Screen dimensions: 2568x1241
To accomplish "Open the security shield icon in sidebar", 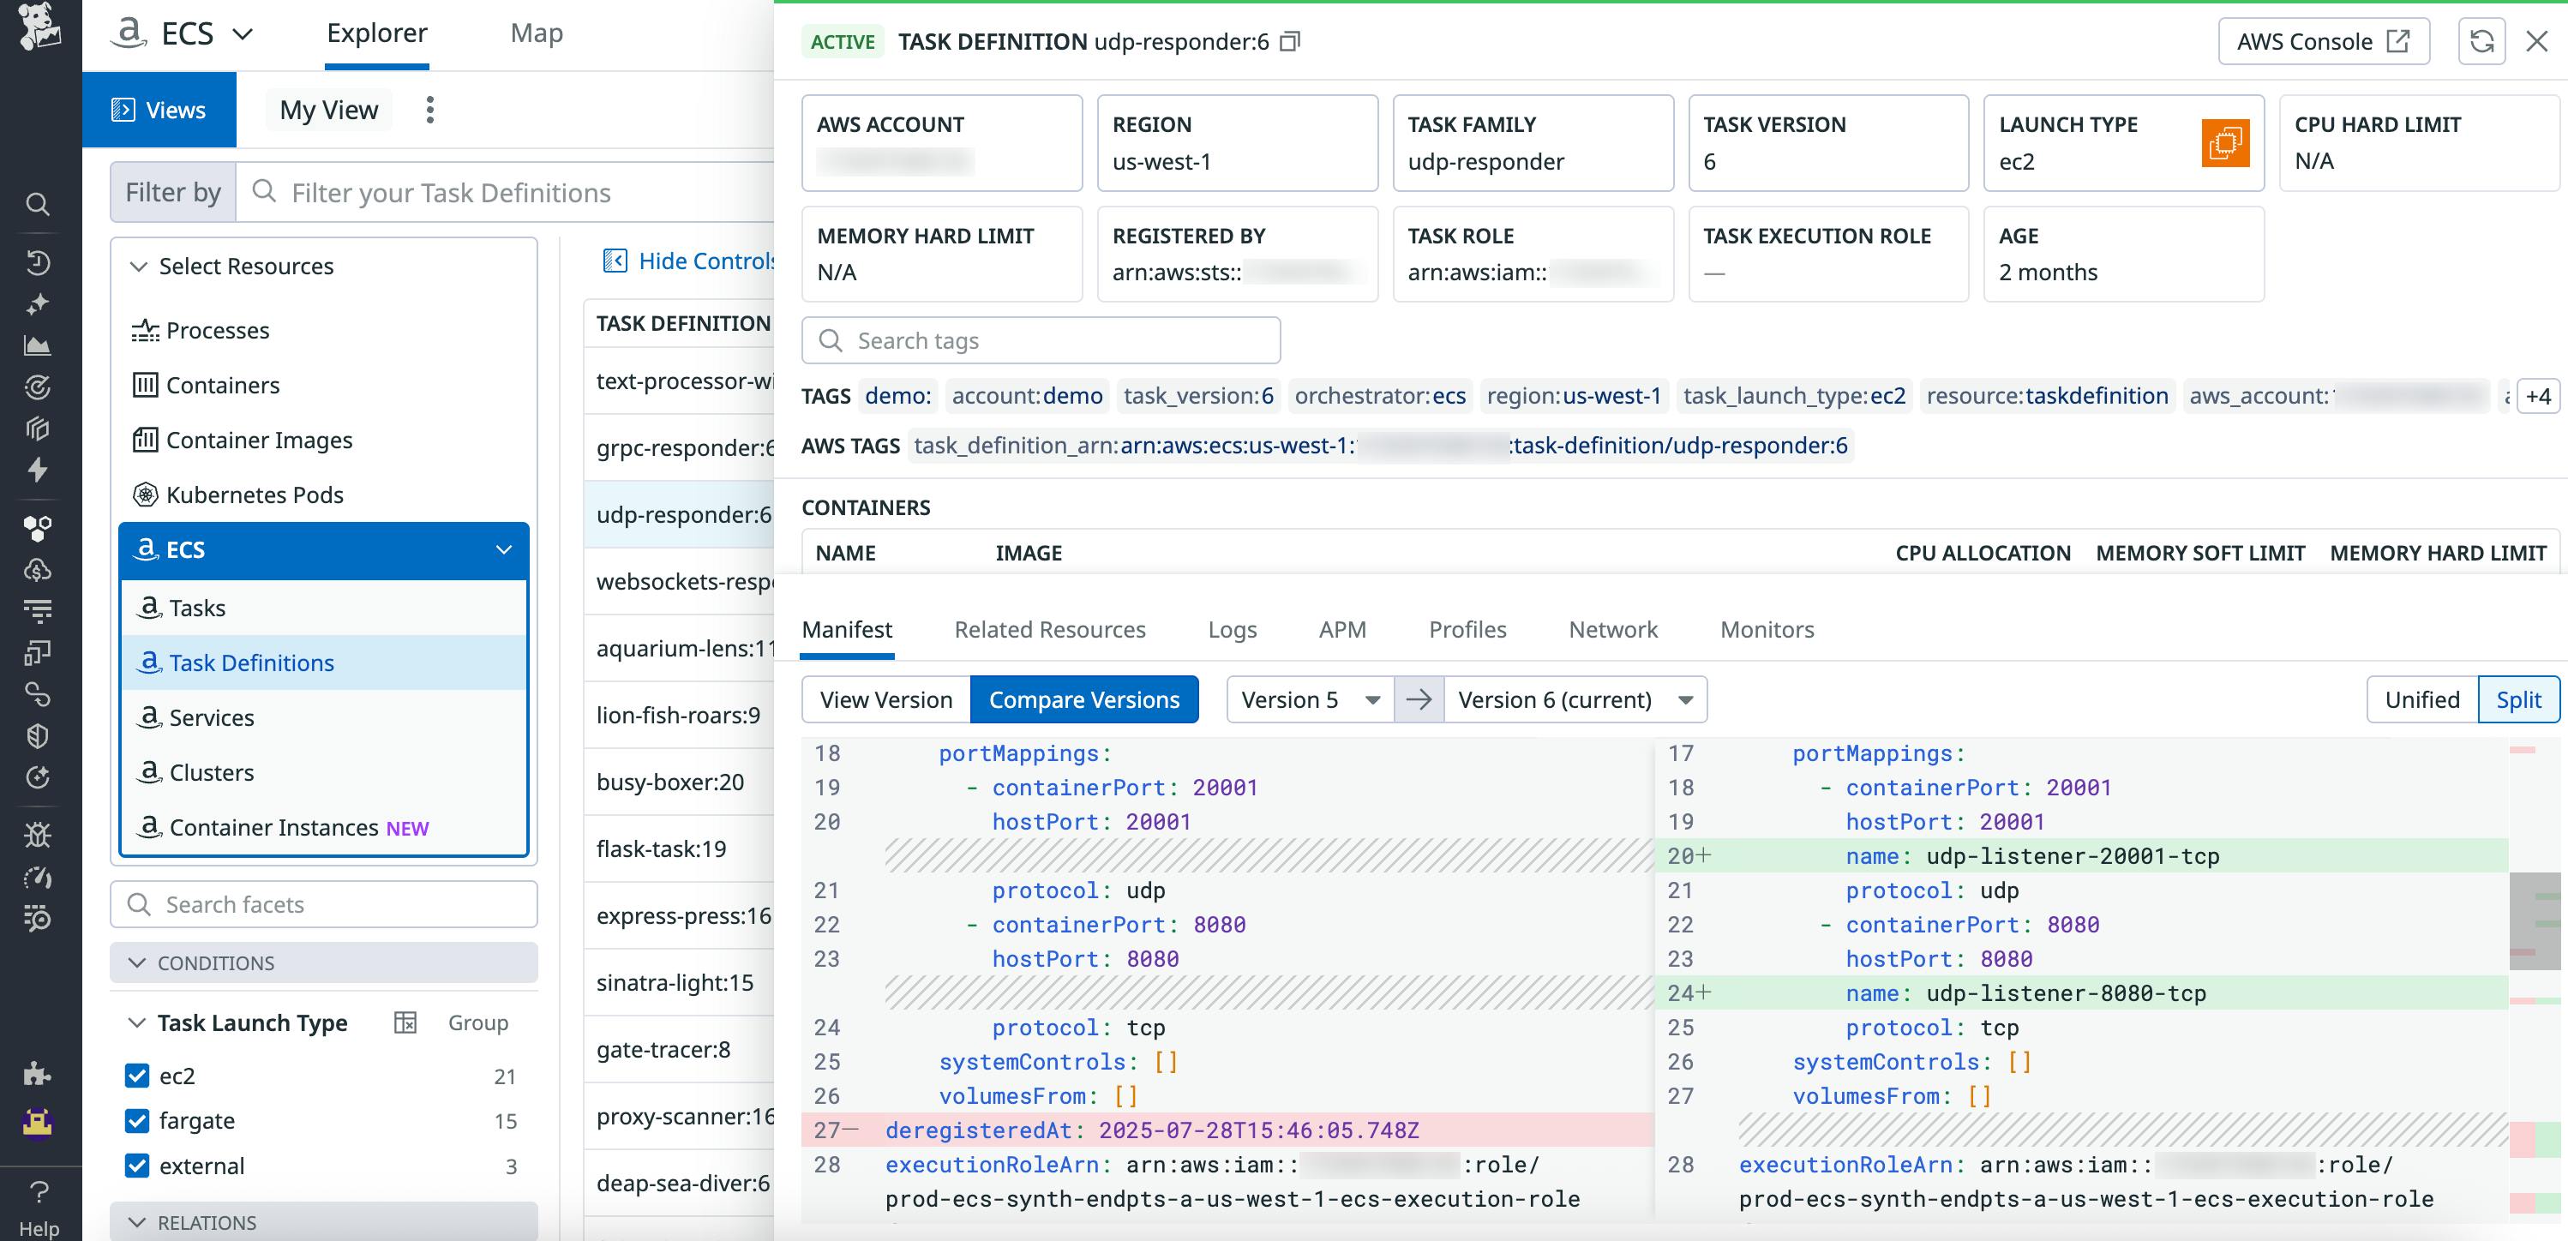I will [38, 736].
